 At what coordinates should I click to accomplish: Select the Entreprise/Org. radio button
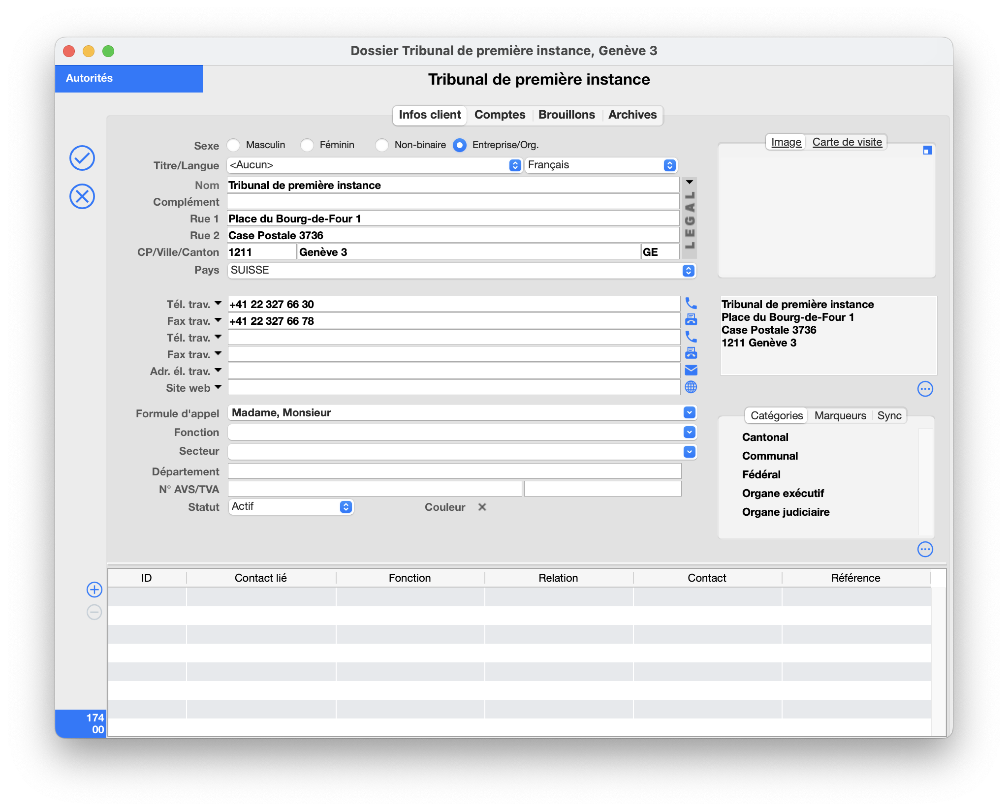click(x=460, y=145)
